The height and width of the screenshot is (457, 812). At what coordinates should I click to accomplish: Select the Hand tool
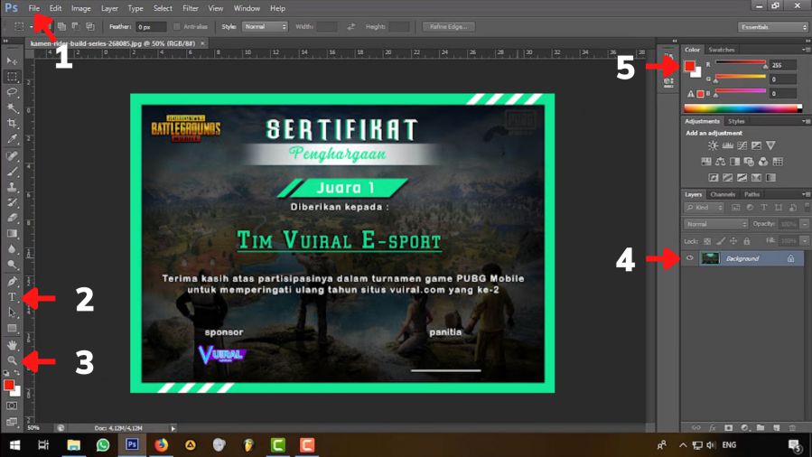coord(12,345)
